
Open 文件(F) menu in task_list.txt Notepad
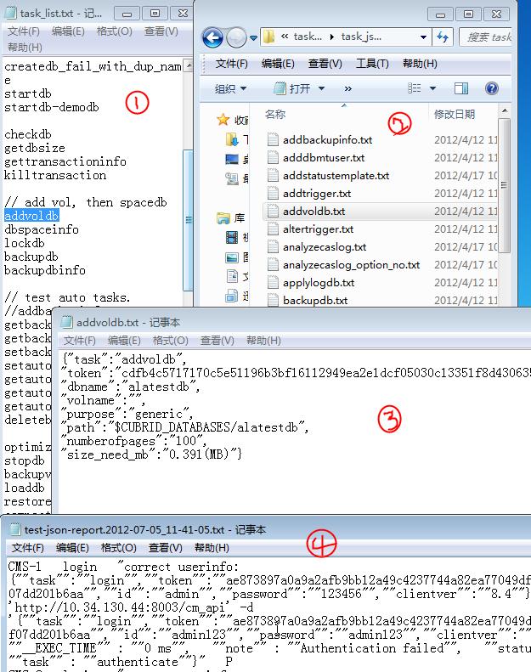24,31
